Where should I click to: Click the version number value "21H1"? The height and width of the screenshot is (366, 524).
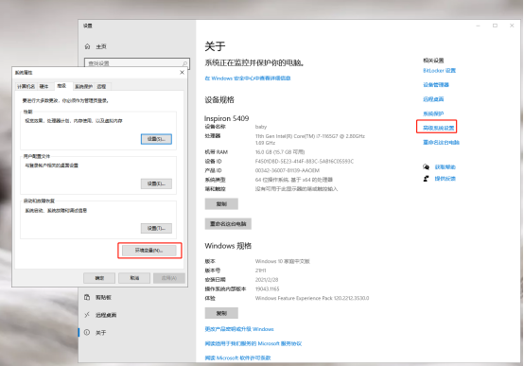point(261,270)
